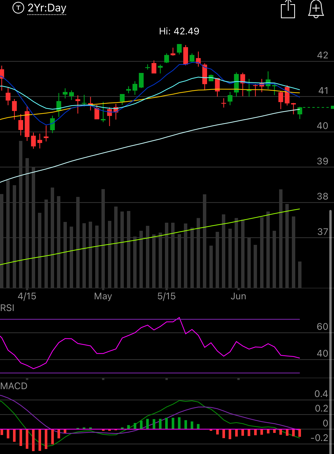Tap the 40 price axis label
The height and width of the screenshot is (454, 334).
[323, 126]
